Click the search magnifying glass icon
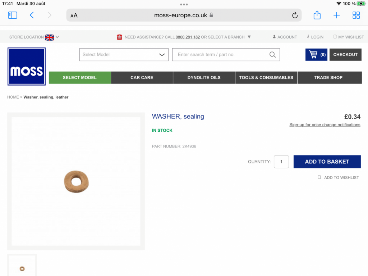This screenshot has height=276, width=368. pyautogui.click(x=272, y=55)
